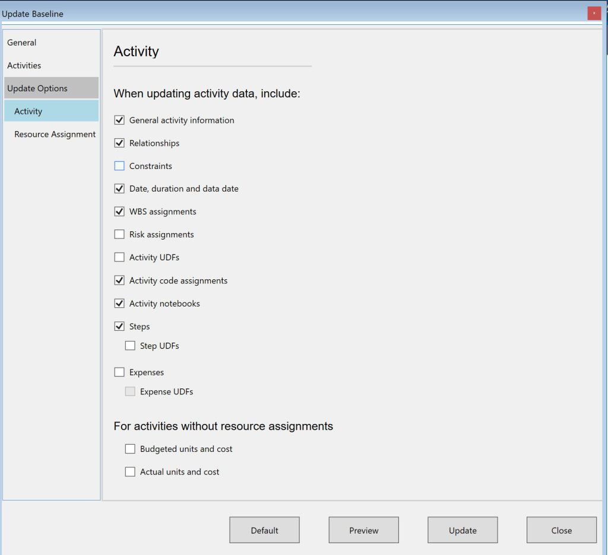Toggle Date, duration and data date
608x555 pixels.
point(119,189)
